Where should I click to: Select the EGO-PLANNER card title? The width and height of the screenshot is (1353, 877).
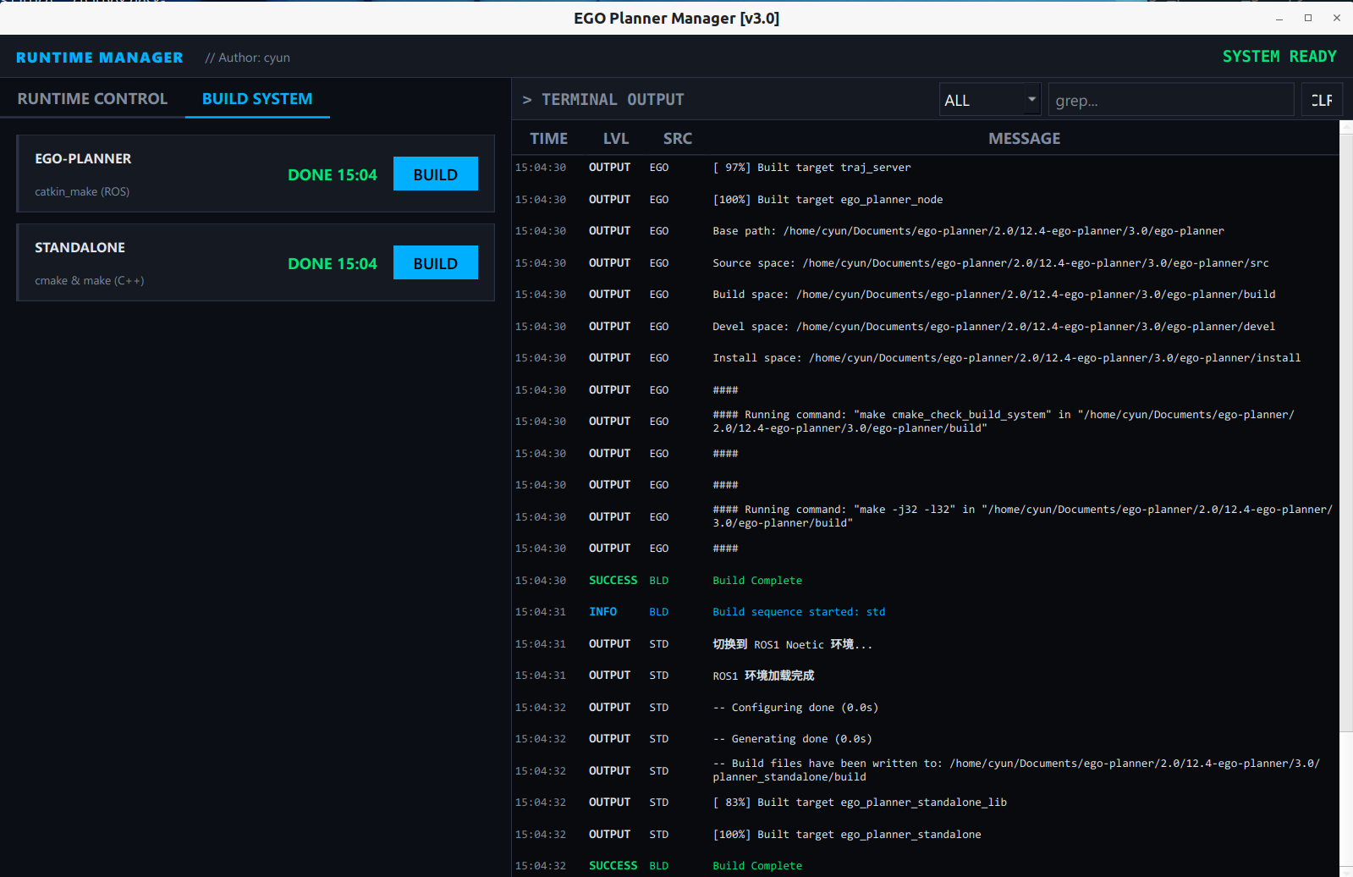[83, 159]
